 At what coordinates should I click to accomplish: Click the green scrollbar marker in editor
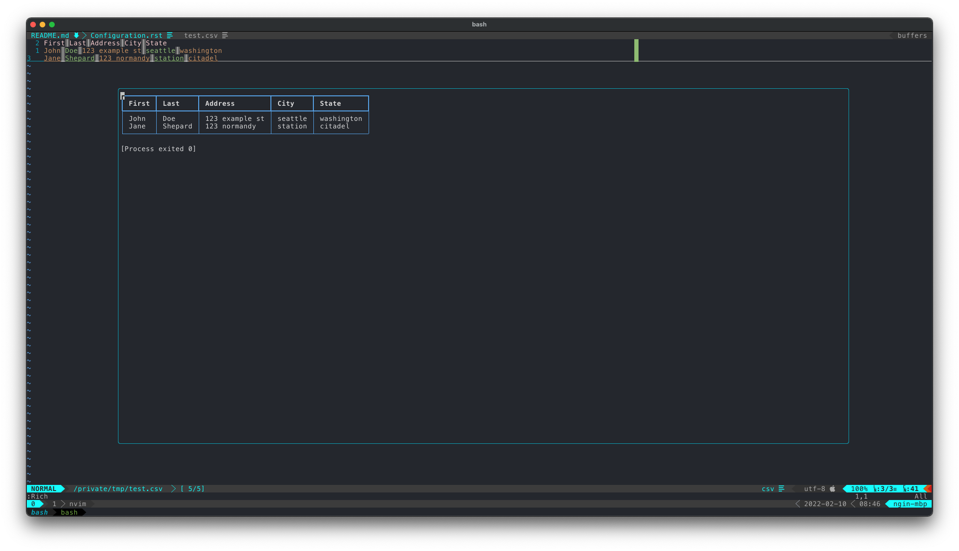[x=636, y=51]
